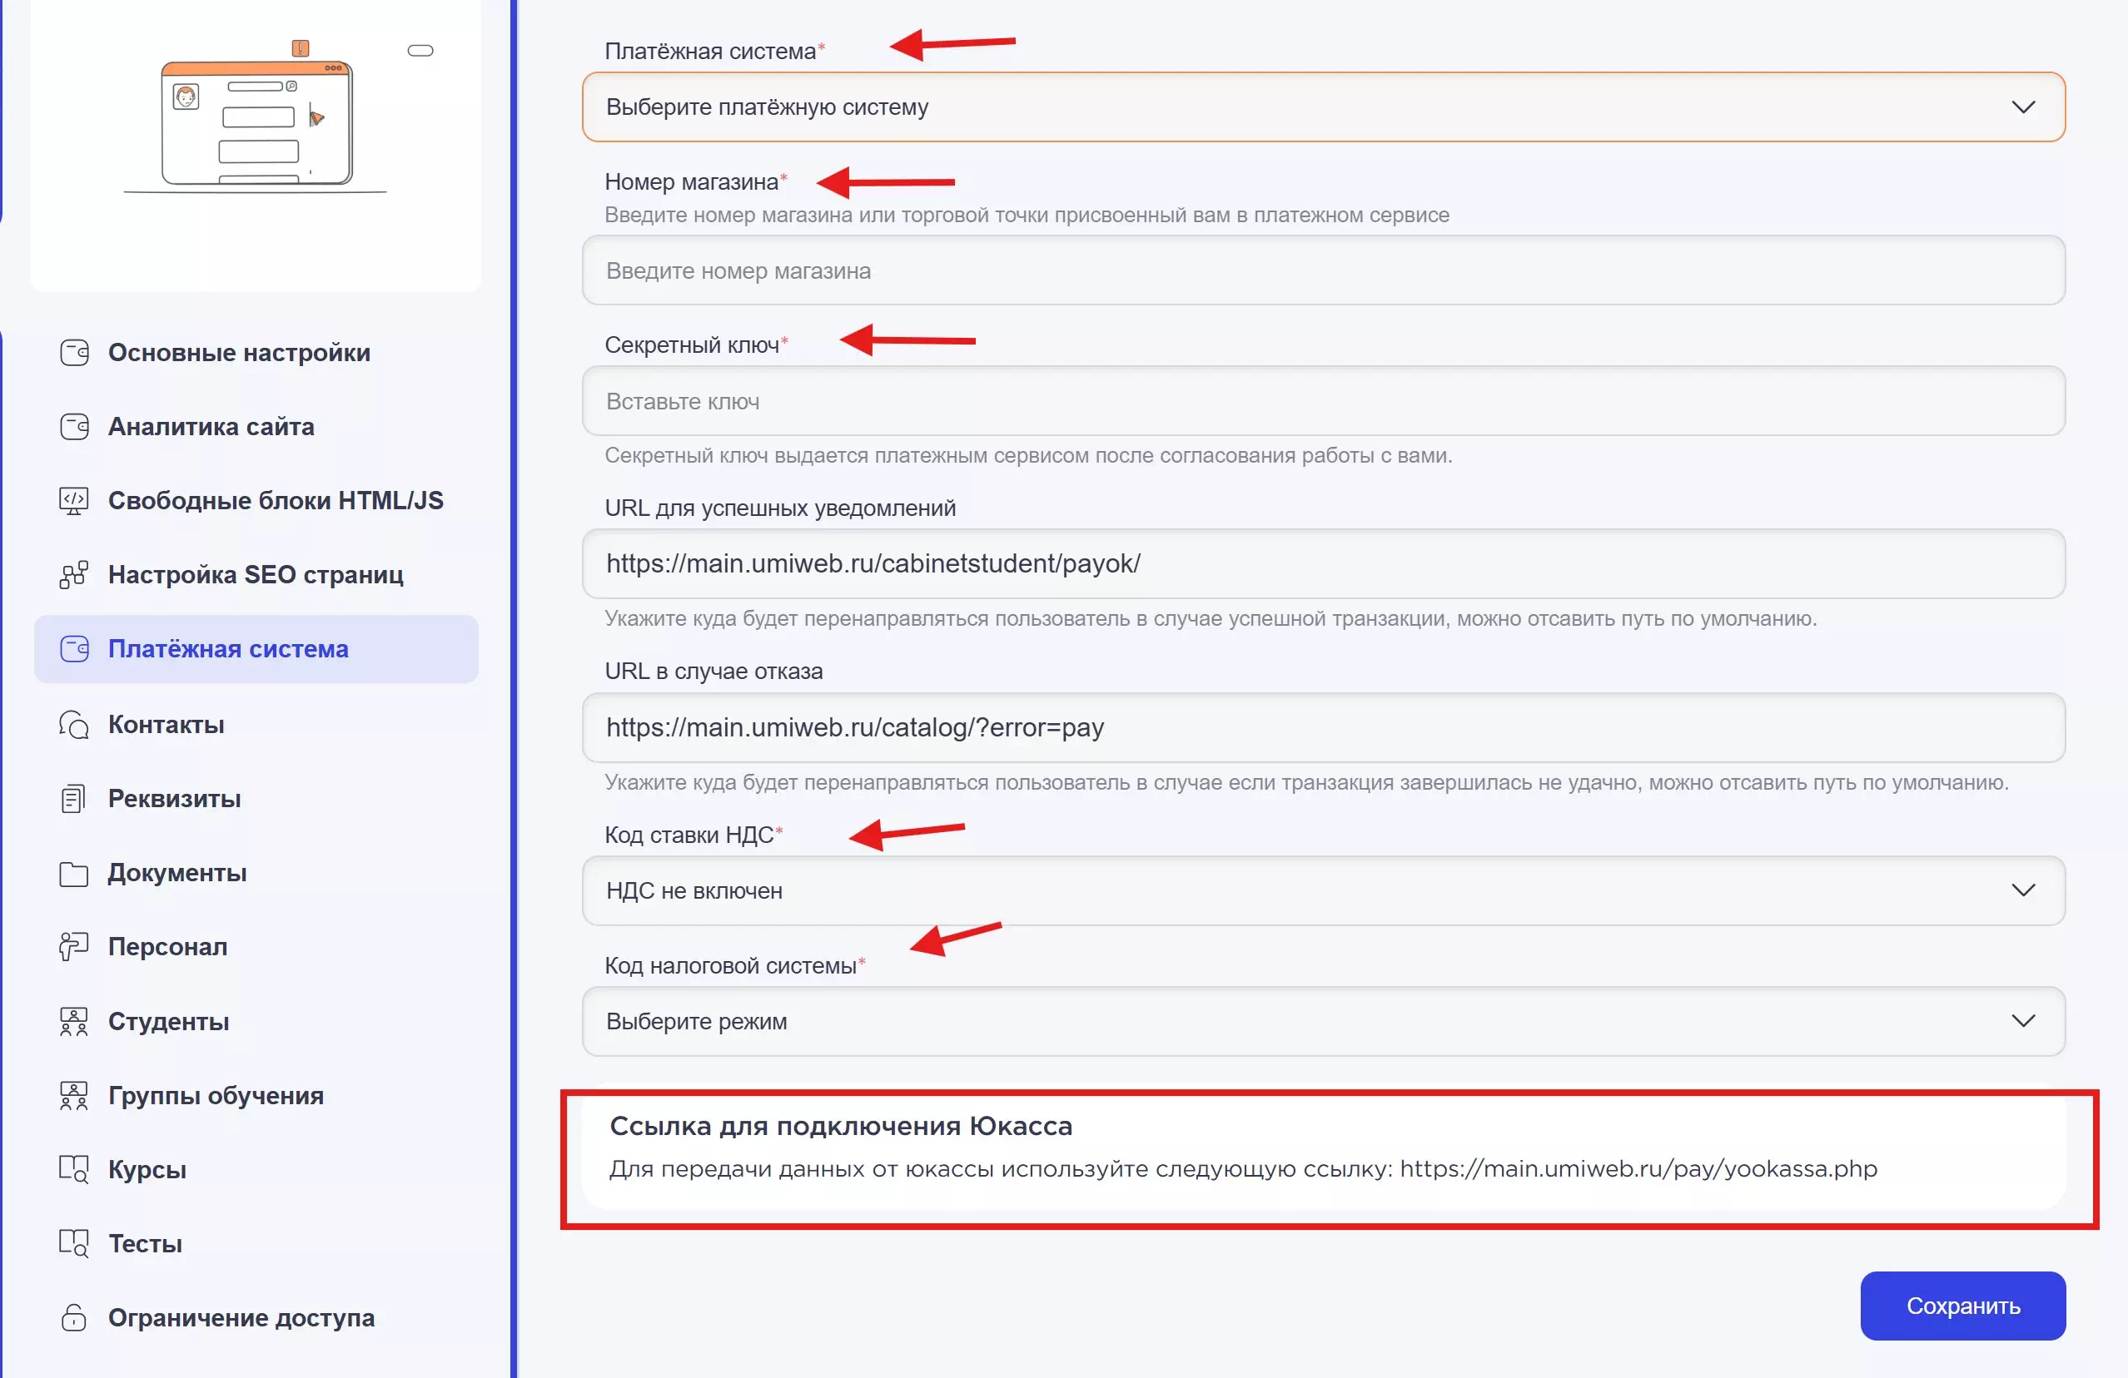Click the Персонал sidebar icon
Viewport: 2128px width, 1378px height.
[x=74, y=946]
